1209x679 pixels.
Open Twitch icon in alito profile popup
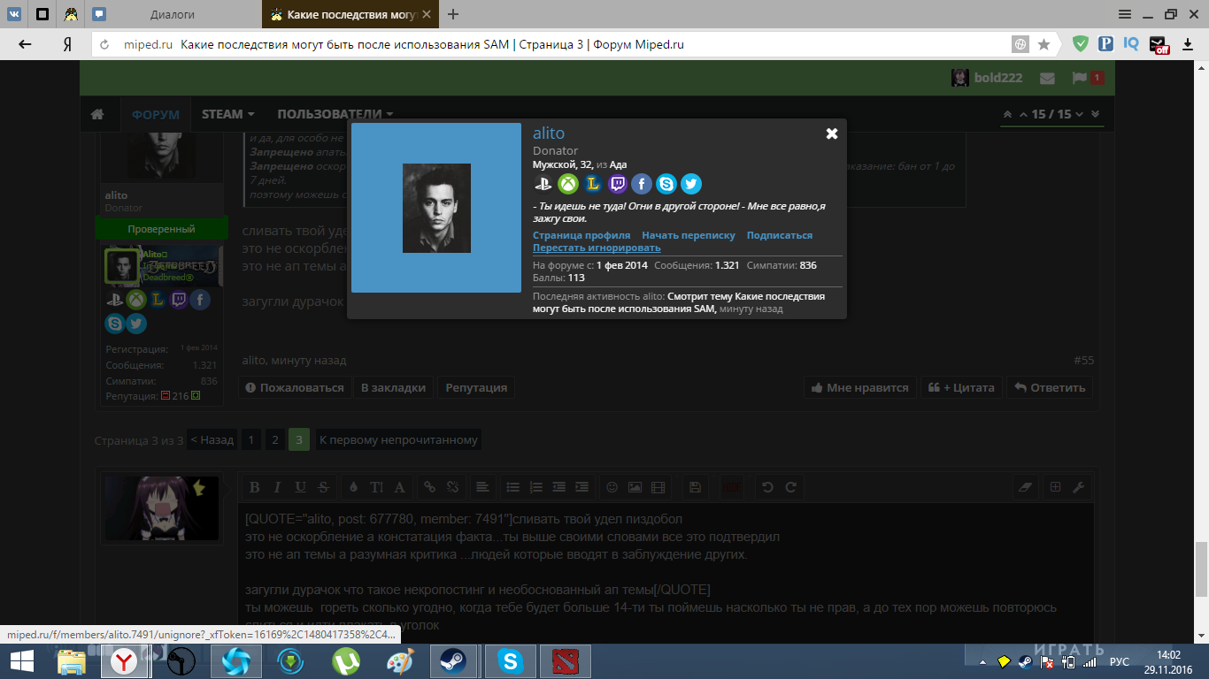[617, 184]
